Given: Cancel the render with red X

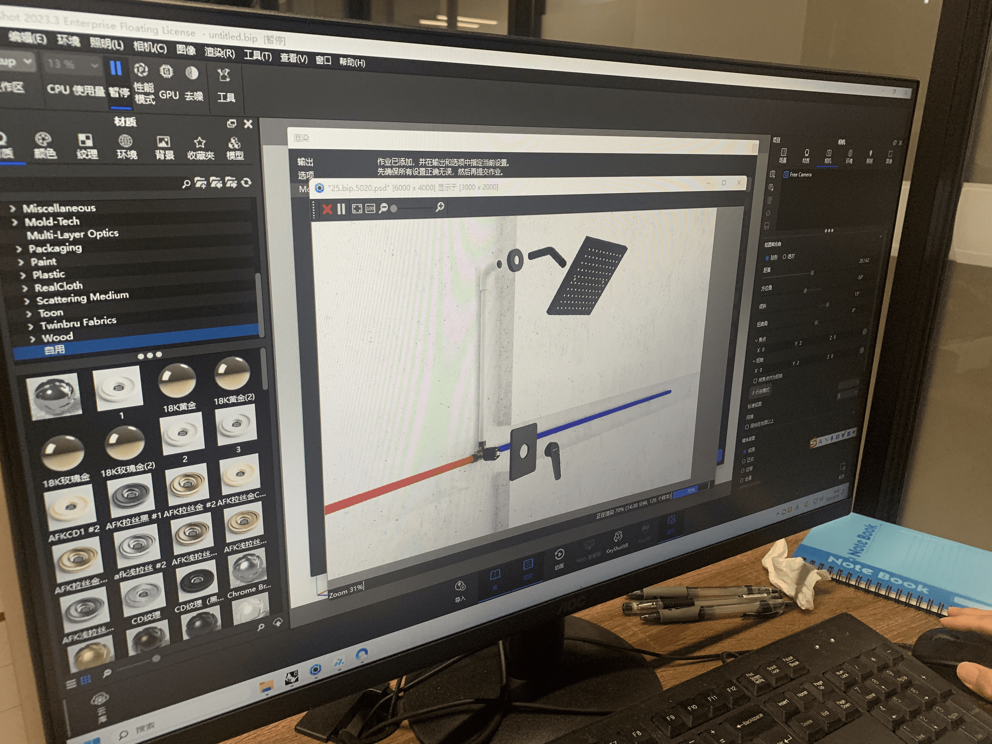Looking at the screenshot, I should [x=327, y=209].
